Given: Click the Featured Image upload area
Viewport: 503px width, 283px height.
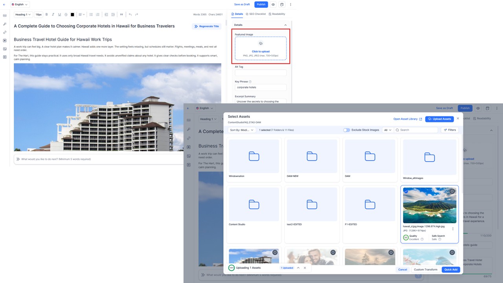Looking at the screenshot, I should [x=261, y=48].
